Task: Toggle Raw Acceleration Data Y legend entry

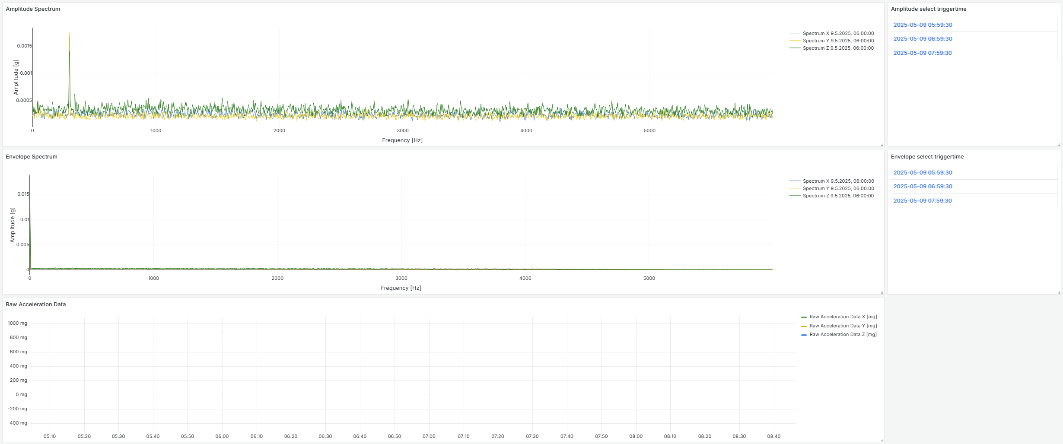Action: 843,326
